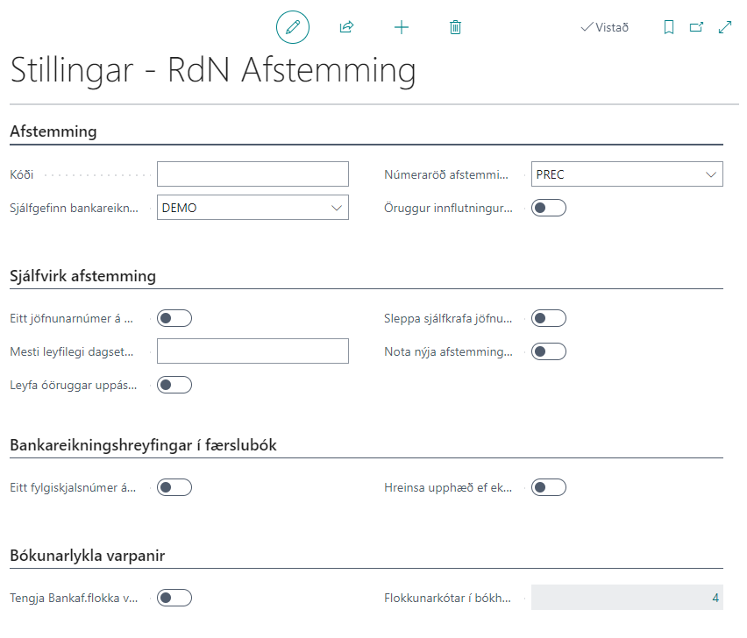Click the Mesti leyfilegi dagsetning field
747x638 pixels.
(x=253, y=351)
